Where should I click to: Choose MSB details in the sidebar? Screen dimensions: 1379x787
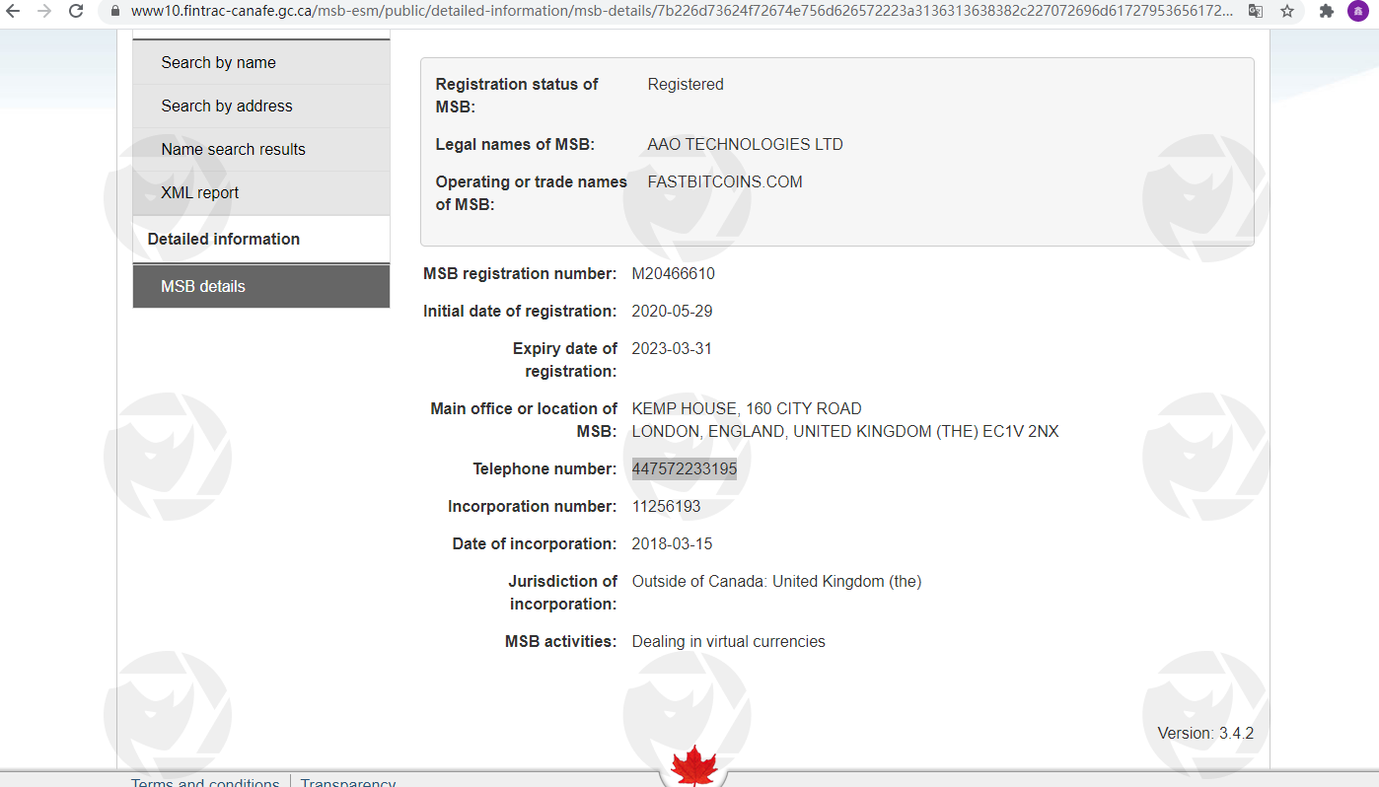(203, 286)
